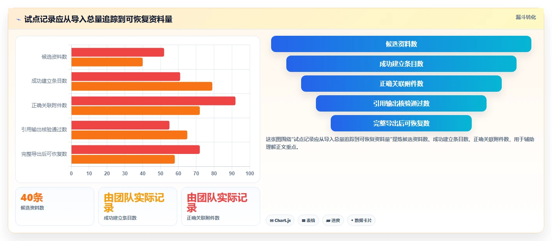Image resolution: width=552 pixels, height=241 pixels.
Task: Click the red bar for 正确关联附件数
Action: (153, 101)
